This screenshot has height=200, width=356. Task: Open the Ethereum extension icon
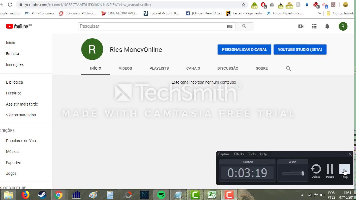pyautogui.click(x=307, y=5)
